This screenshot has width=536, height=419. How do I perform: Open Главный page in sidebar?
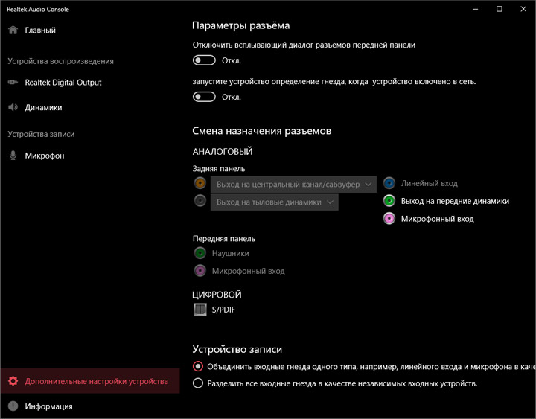pyautogui.click(x=40, y=31)
